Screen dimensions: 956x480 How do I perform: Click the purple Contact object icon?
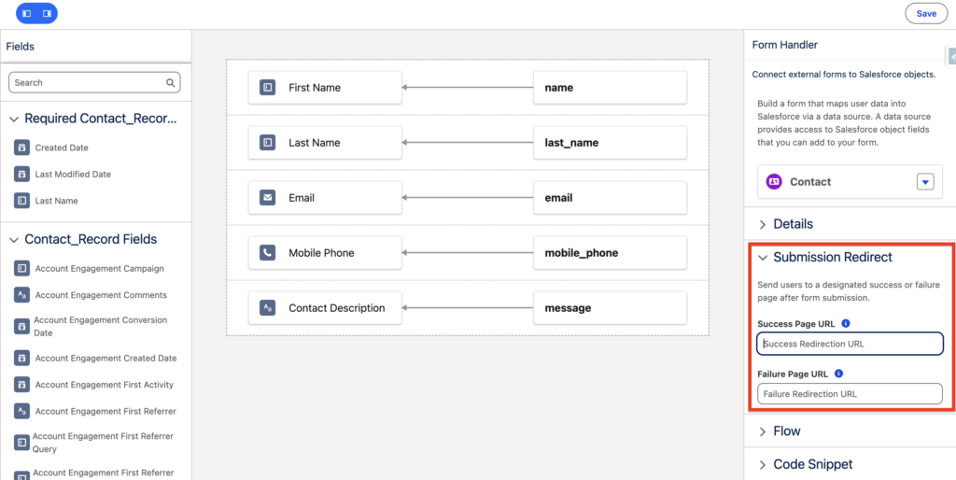coord(774,182)
